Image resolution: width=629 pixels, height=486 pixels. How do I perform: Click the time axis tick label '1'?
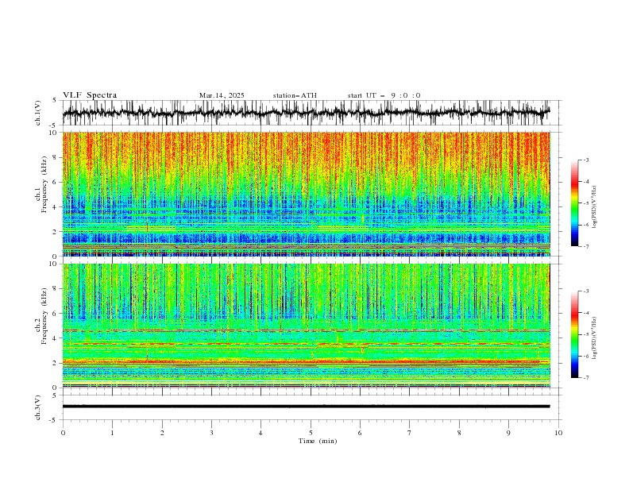click(x=112, y=433)
